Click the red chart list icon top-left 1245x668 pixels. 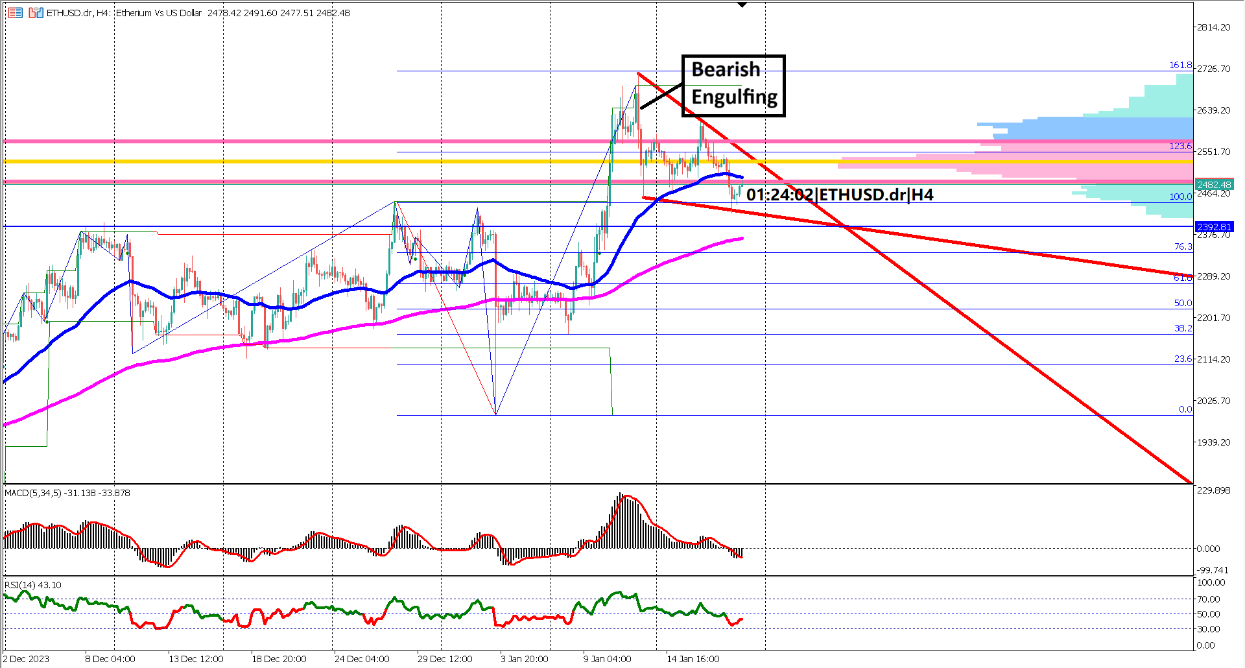coord(14,11)
